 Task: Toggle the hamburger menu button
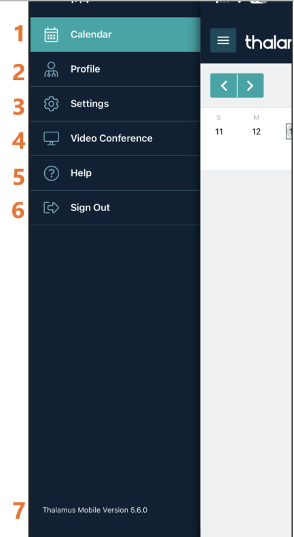coord(223,41)
